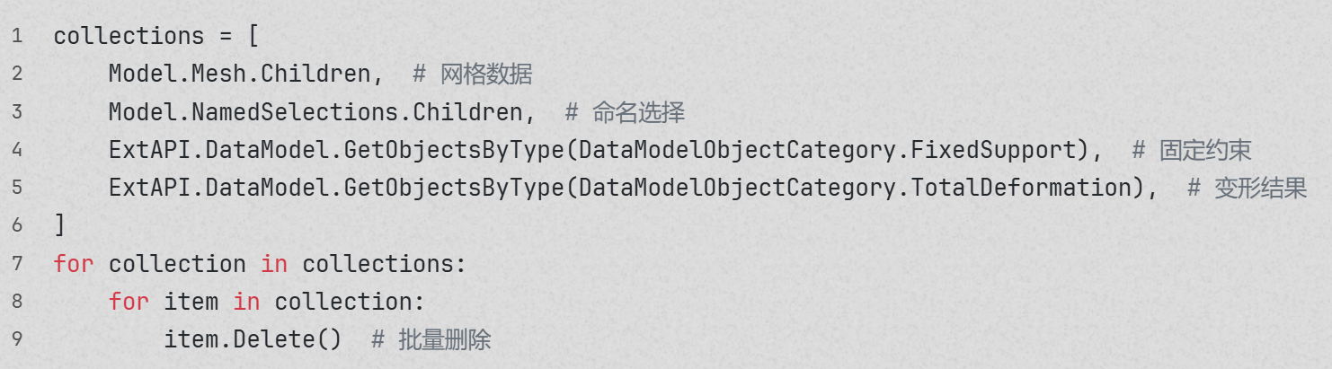Click GetObjectsByType on line 4
The width and height of the screenshot is (1332, 369).
(x=455, y=150)
